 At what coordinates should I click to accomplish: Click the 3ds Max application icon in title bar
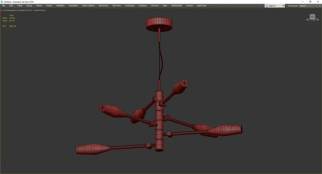click(x=2, y=2)
